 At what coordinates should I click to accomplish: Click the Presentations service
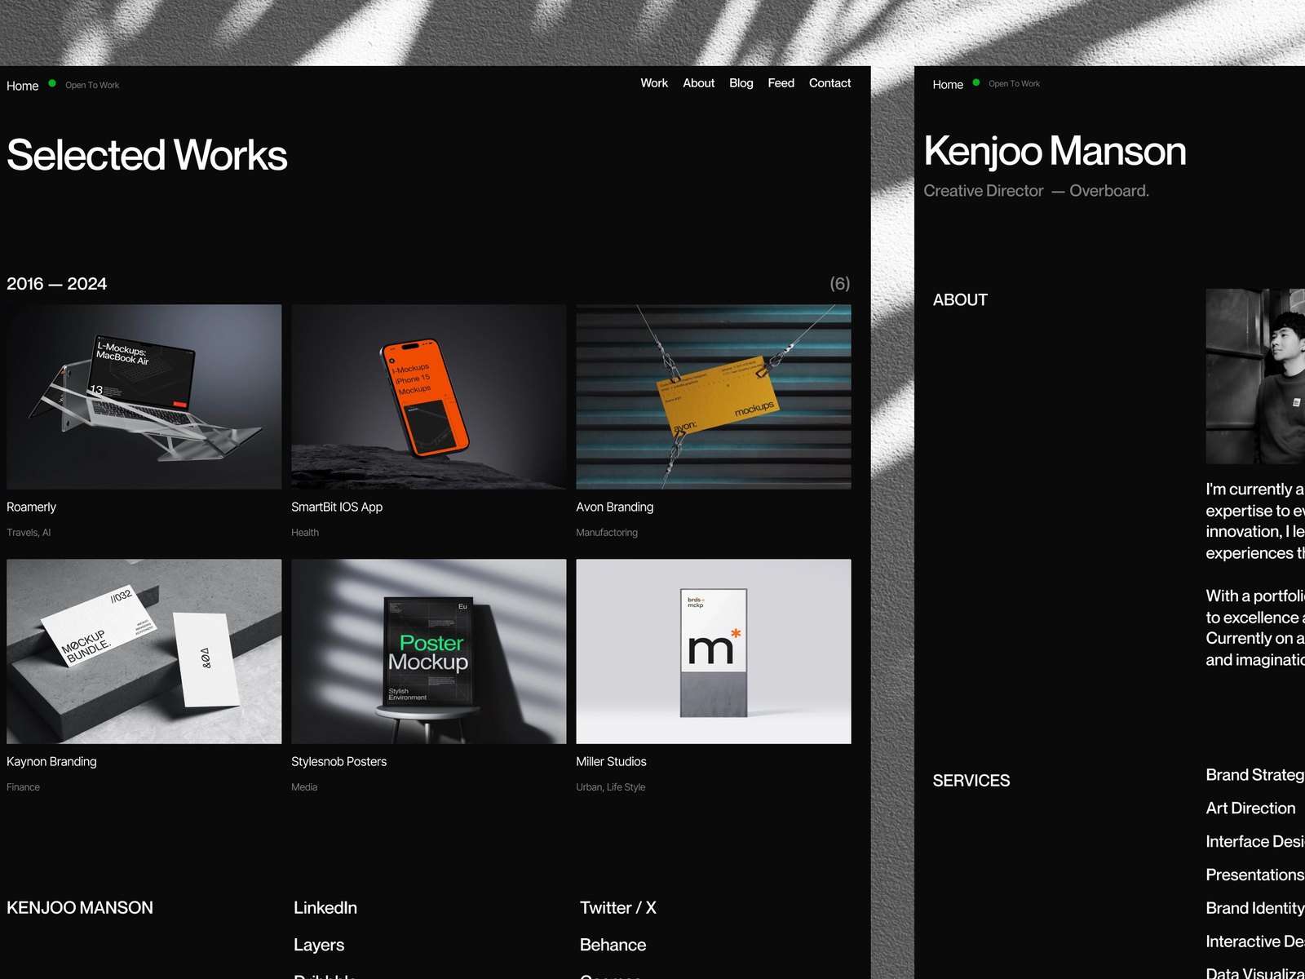(x=1255, y=875)
